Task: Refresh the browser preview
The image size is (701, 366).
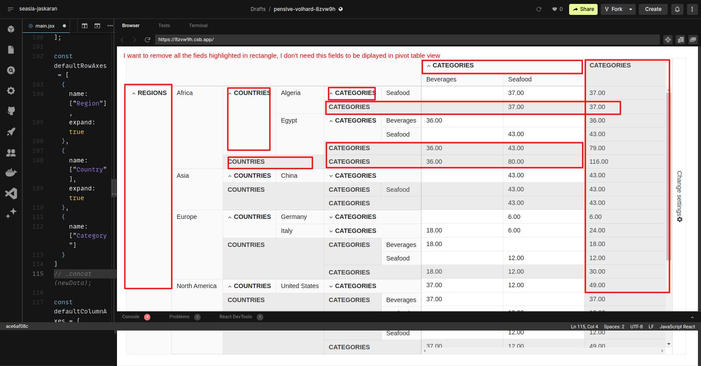Action: 148,40
